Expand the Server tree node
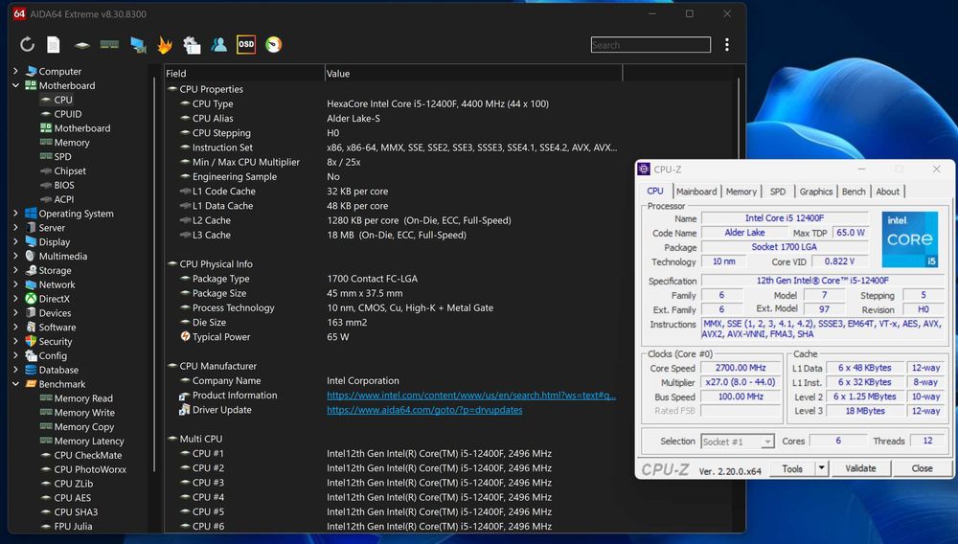The height and width of the screenshot is (544, 958). pyautogui.click(x=16, y=227)
